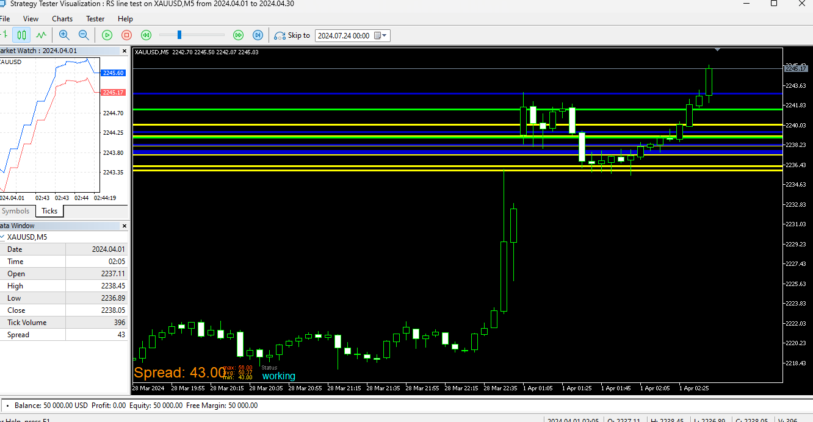Switch to the Symbols tab
Viewport: 813px width, 422px height.
[16, 211]
